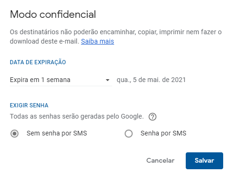Save settings with the Salvar button
233x180 pixels.
click(x=204, y=161)
